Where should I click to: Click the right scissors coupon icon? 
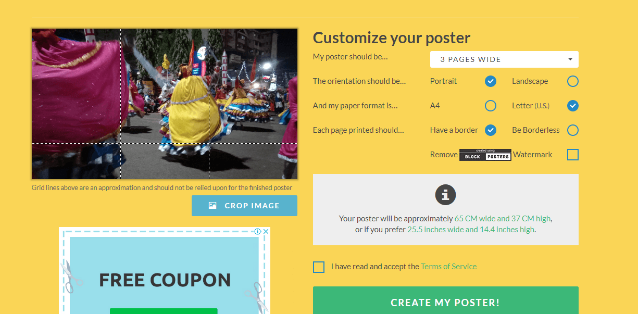point(257,297)
